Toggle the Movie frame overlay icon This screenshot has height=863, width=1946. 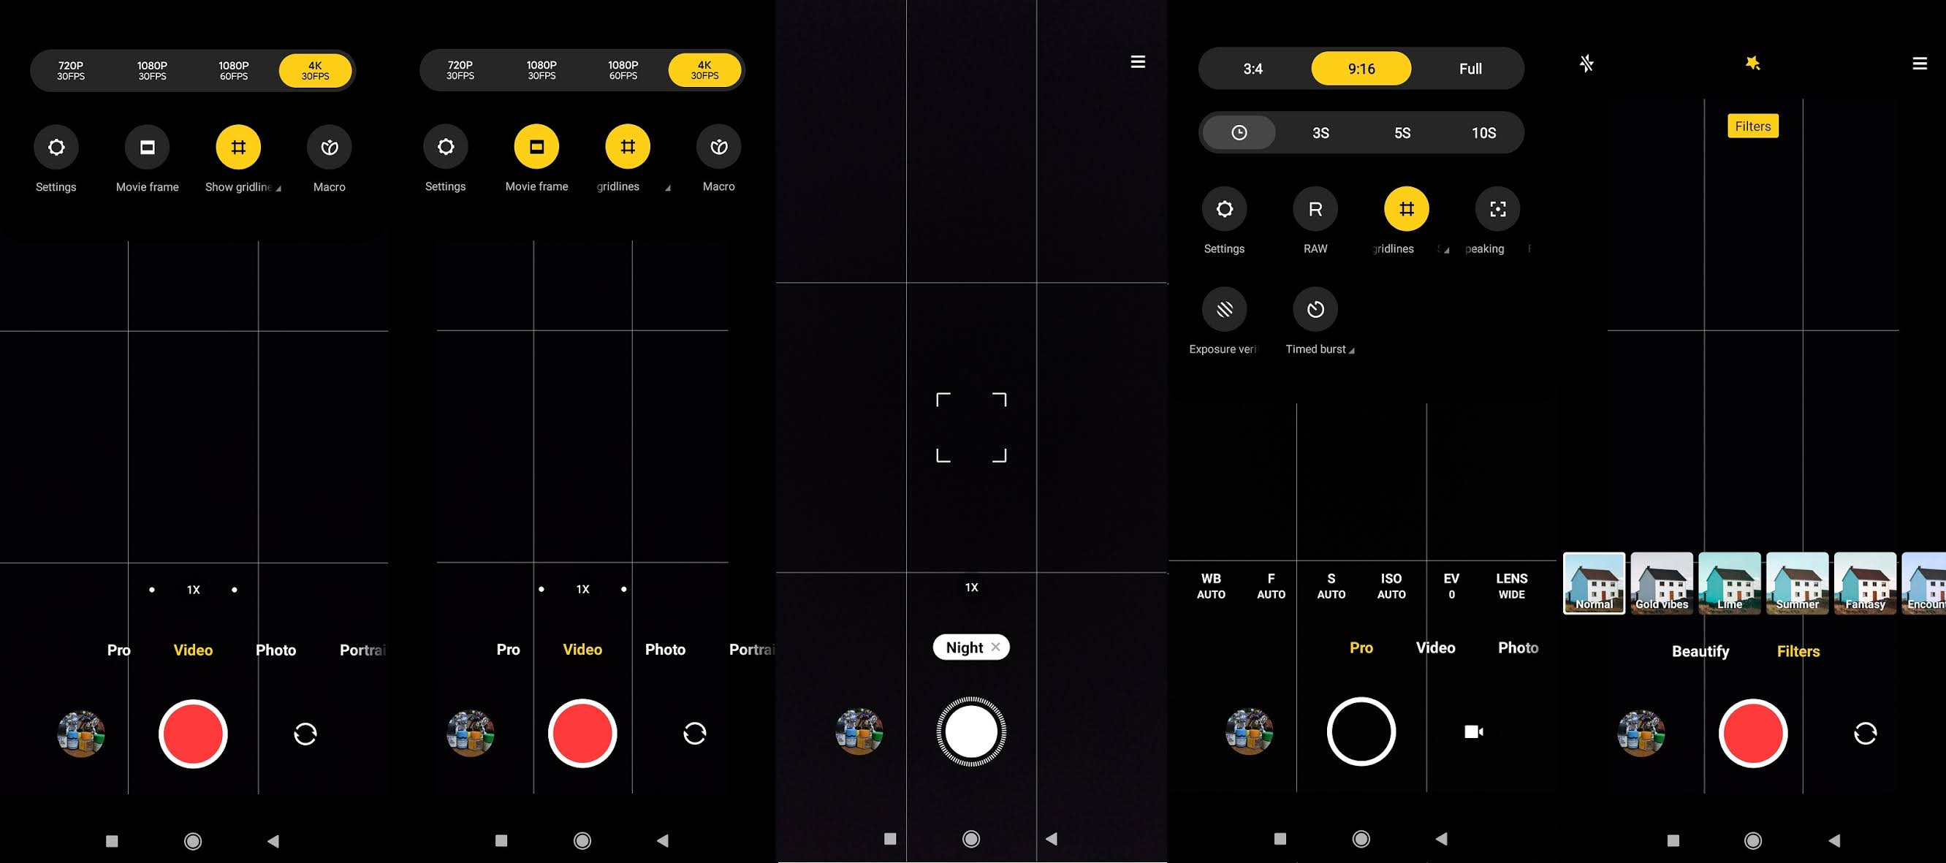pos(146,147)
